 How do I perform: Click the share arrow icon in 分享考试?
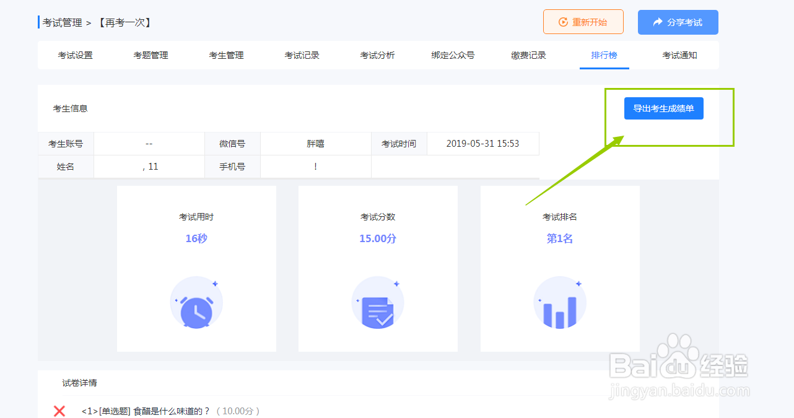658,21
